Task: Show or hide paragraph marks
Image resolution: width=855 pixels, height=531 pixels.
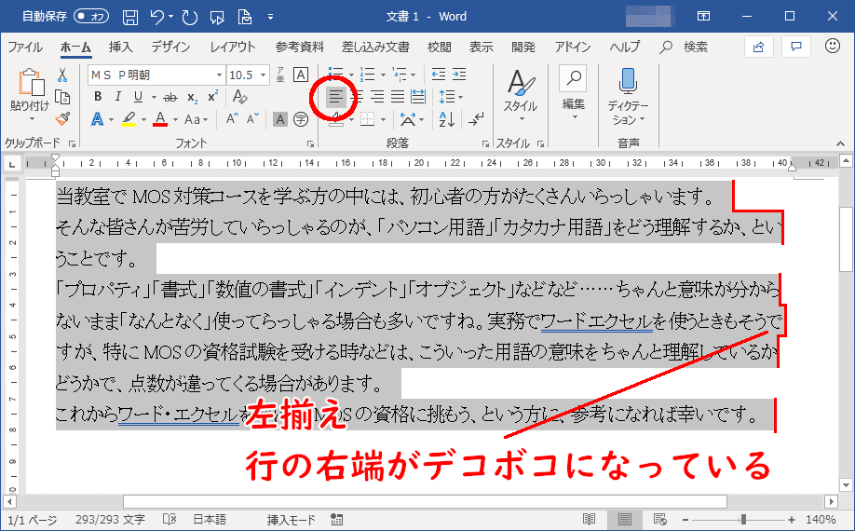Action: click(476, 119)
